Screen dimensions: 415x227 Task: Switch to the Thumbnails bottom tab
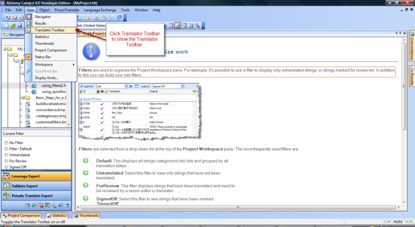pyautogui.click(x=86, y=216)
